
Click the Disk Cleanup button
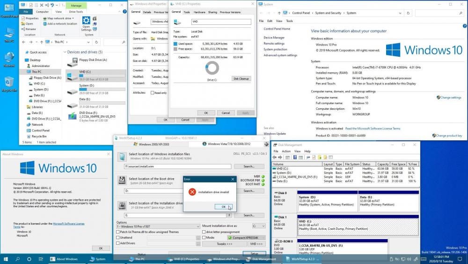click(241, 79)
